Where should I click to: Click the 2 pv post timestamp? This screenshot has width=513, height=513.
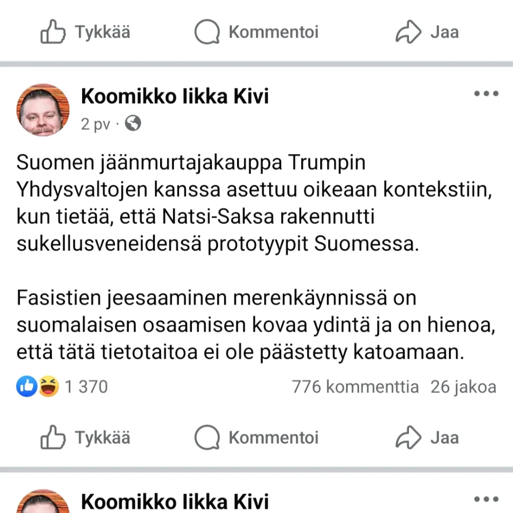(x=95, y=125)
